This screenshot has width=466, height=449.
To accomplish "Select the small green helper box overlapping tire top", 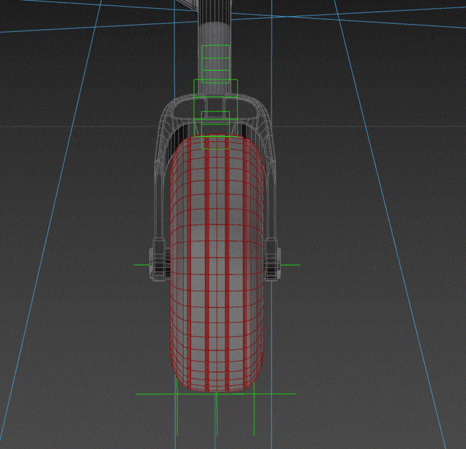I will coord(216,130).
